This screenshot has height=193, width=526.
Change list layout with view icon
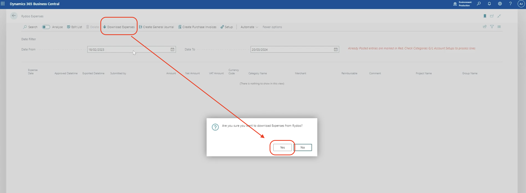coord(499,27)
